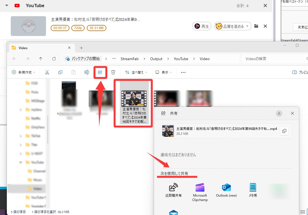
Task: Open the 表示 view menu
Action: (x=163, y=72)
